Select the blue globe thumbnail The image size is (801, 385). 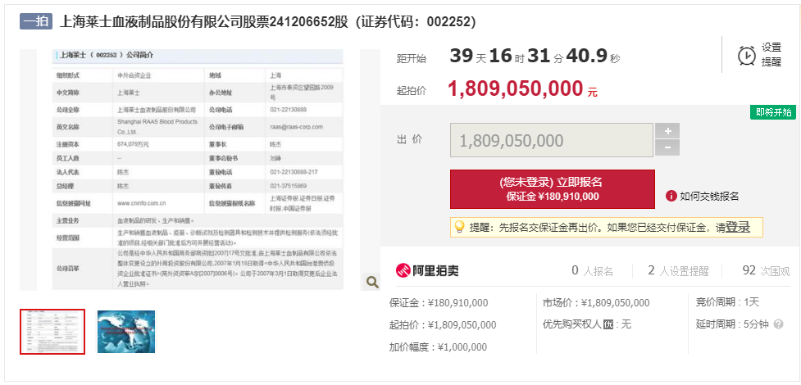click(126, 332)
